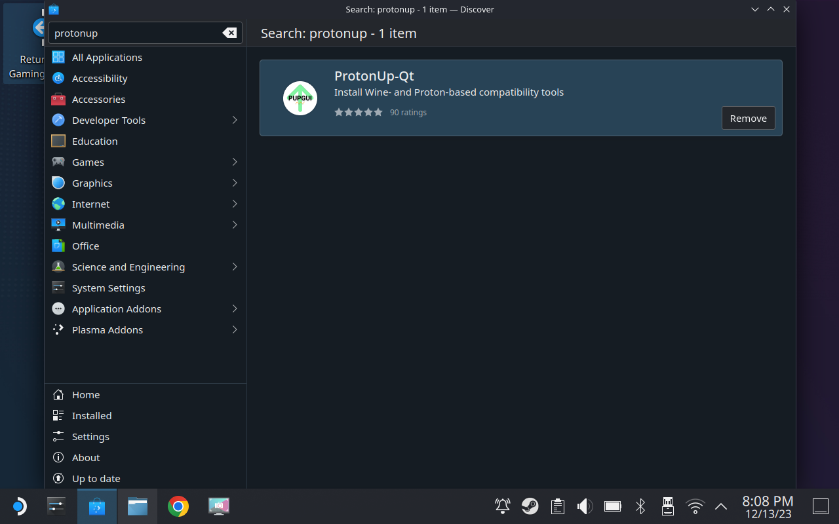Open Dolphin file manager from taskbar
The width and height of the screenshot is (839, 524).
point(138,506)
